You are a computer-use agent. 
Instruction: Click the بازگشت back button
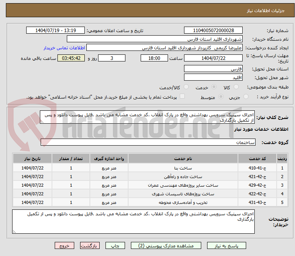(90, 246)
